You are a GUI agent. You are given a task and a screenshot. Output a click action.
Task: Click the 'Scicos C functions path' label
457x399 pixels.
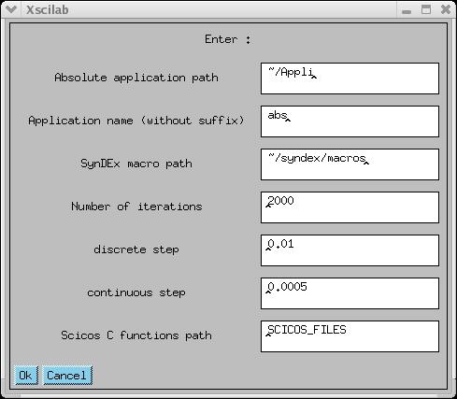click(136, 335)
